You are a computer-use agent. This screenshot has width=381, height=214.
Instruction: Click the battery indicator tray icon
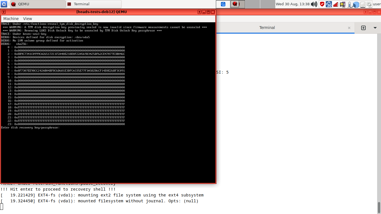(349, 4)
